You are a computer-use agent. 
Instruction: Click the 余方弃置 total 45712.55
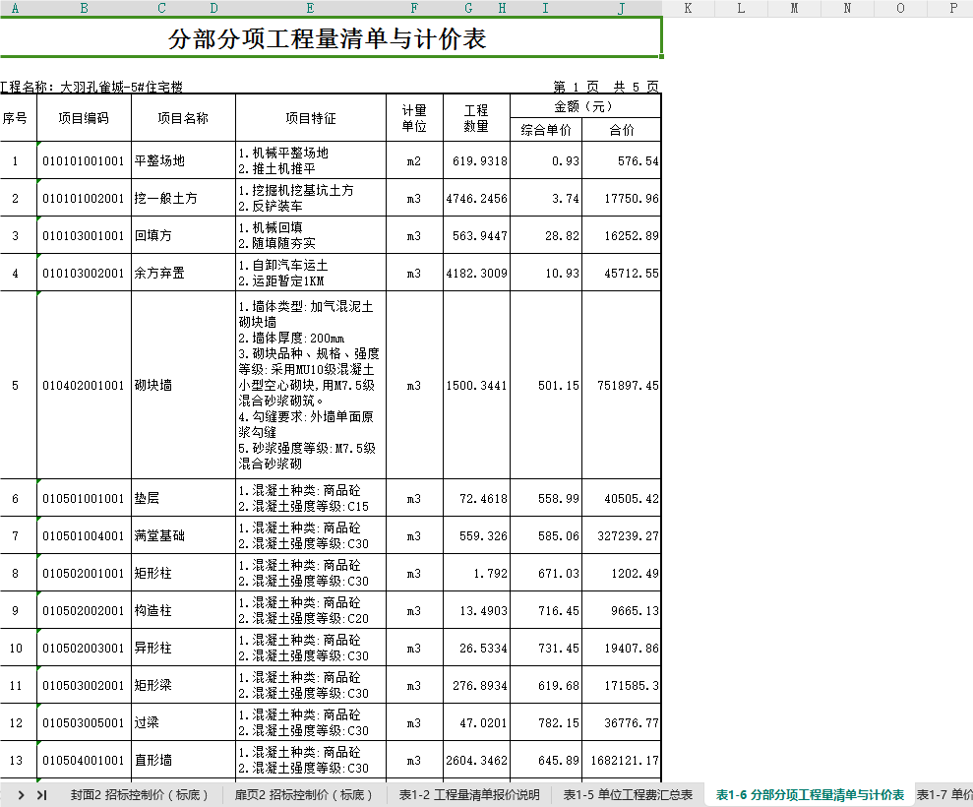[x=621, y=273]
